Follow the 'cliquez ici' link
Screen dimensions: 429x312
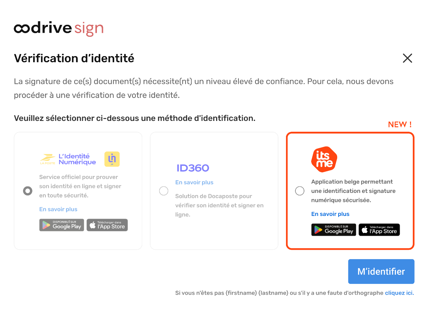point(399,293)
